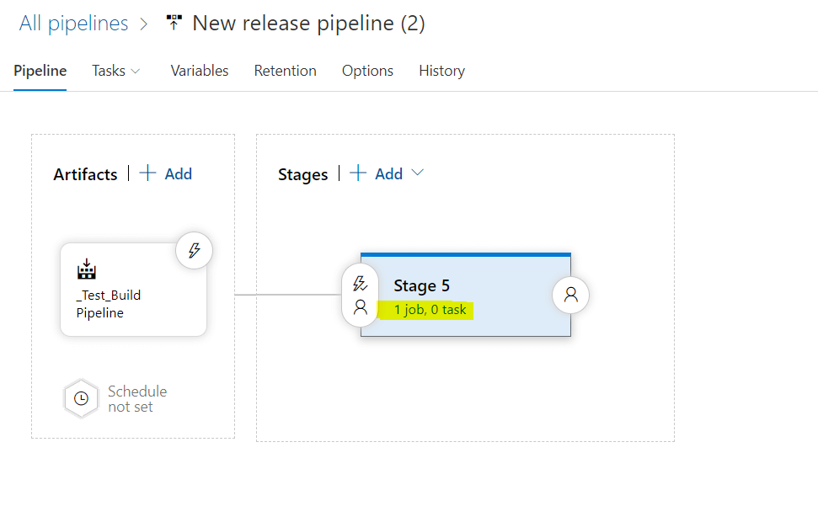
Task: Open the '1 job, 0 task' link
Action: [430, 310]
